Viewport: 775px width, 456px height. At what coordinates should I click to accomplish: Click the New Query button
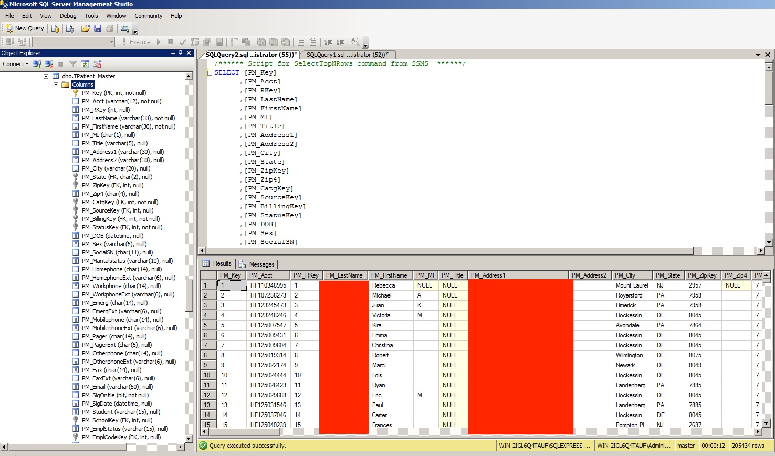click(25, 28)
